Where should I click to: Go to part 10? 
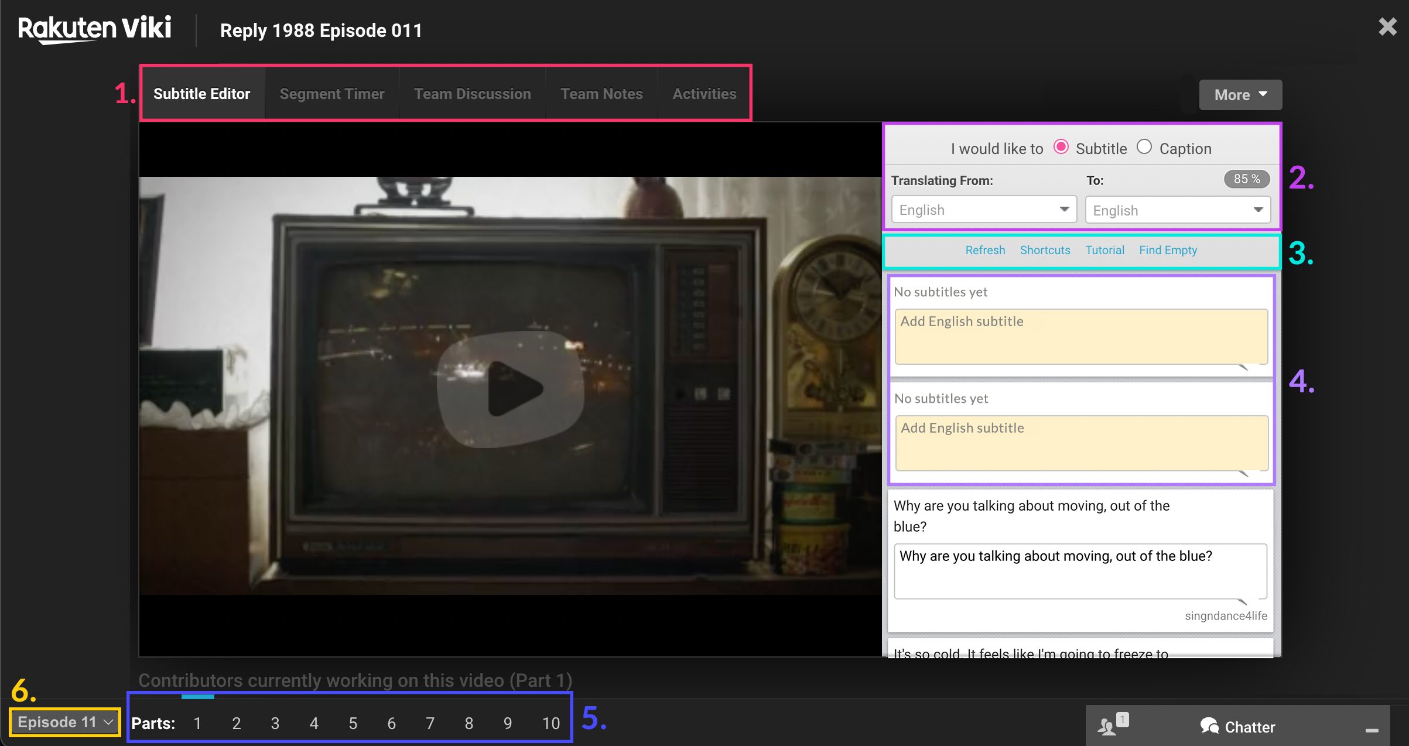[x=551, y=723]
